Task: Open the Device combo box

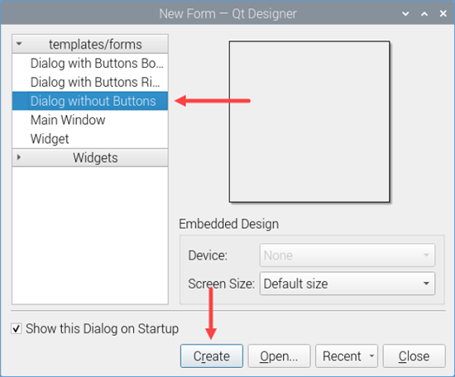Action: pyautogui.click(x=347, y=255)
